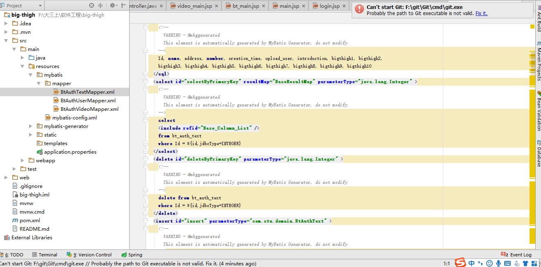Switch to the login.jsp tab

click(329, 6)
